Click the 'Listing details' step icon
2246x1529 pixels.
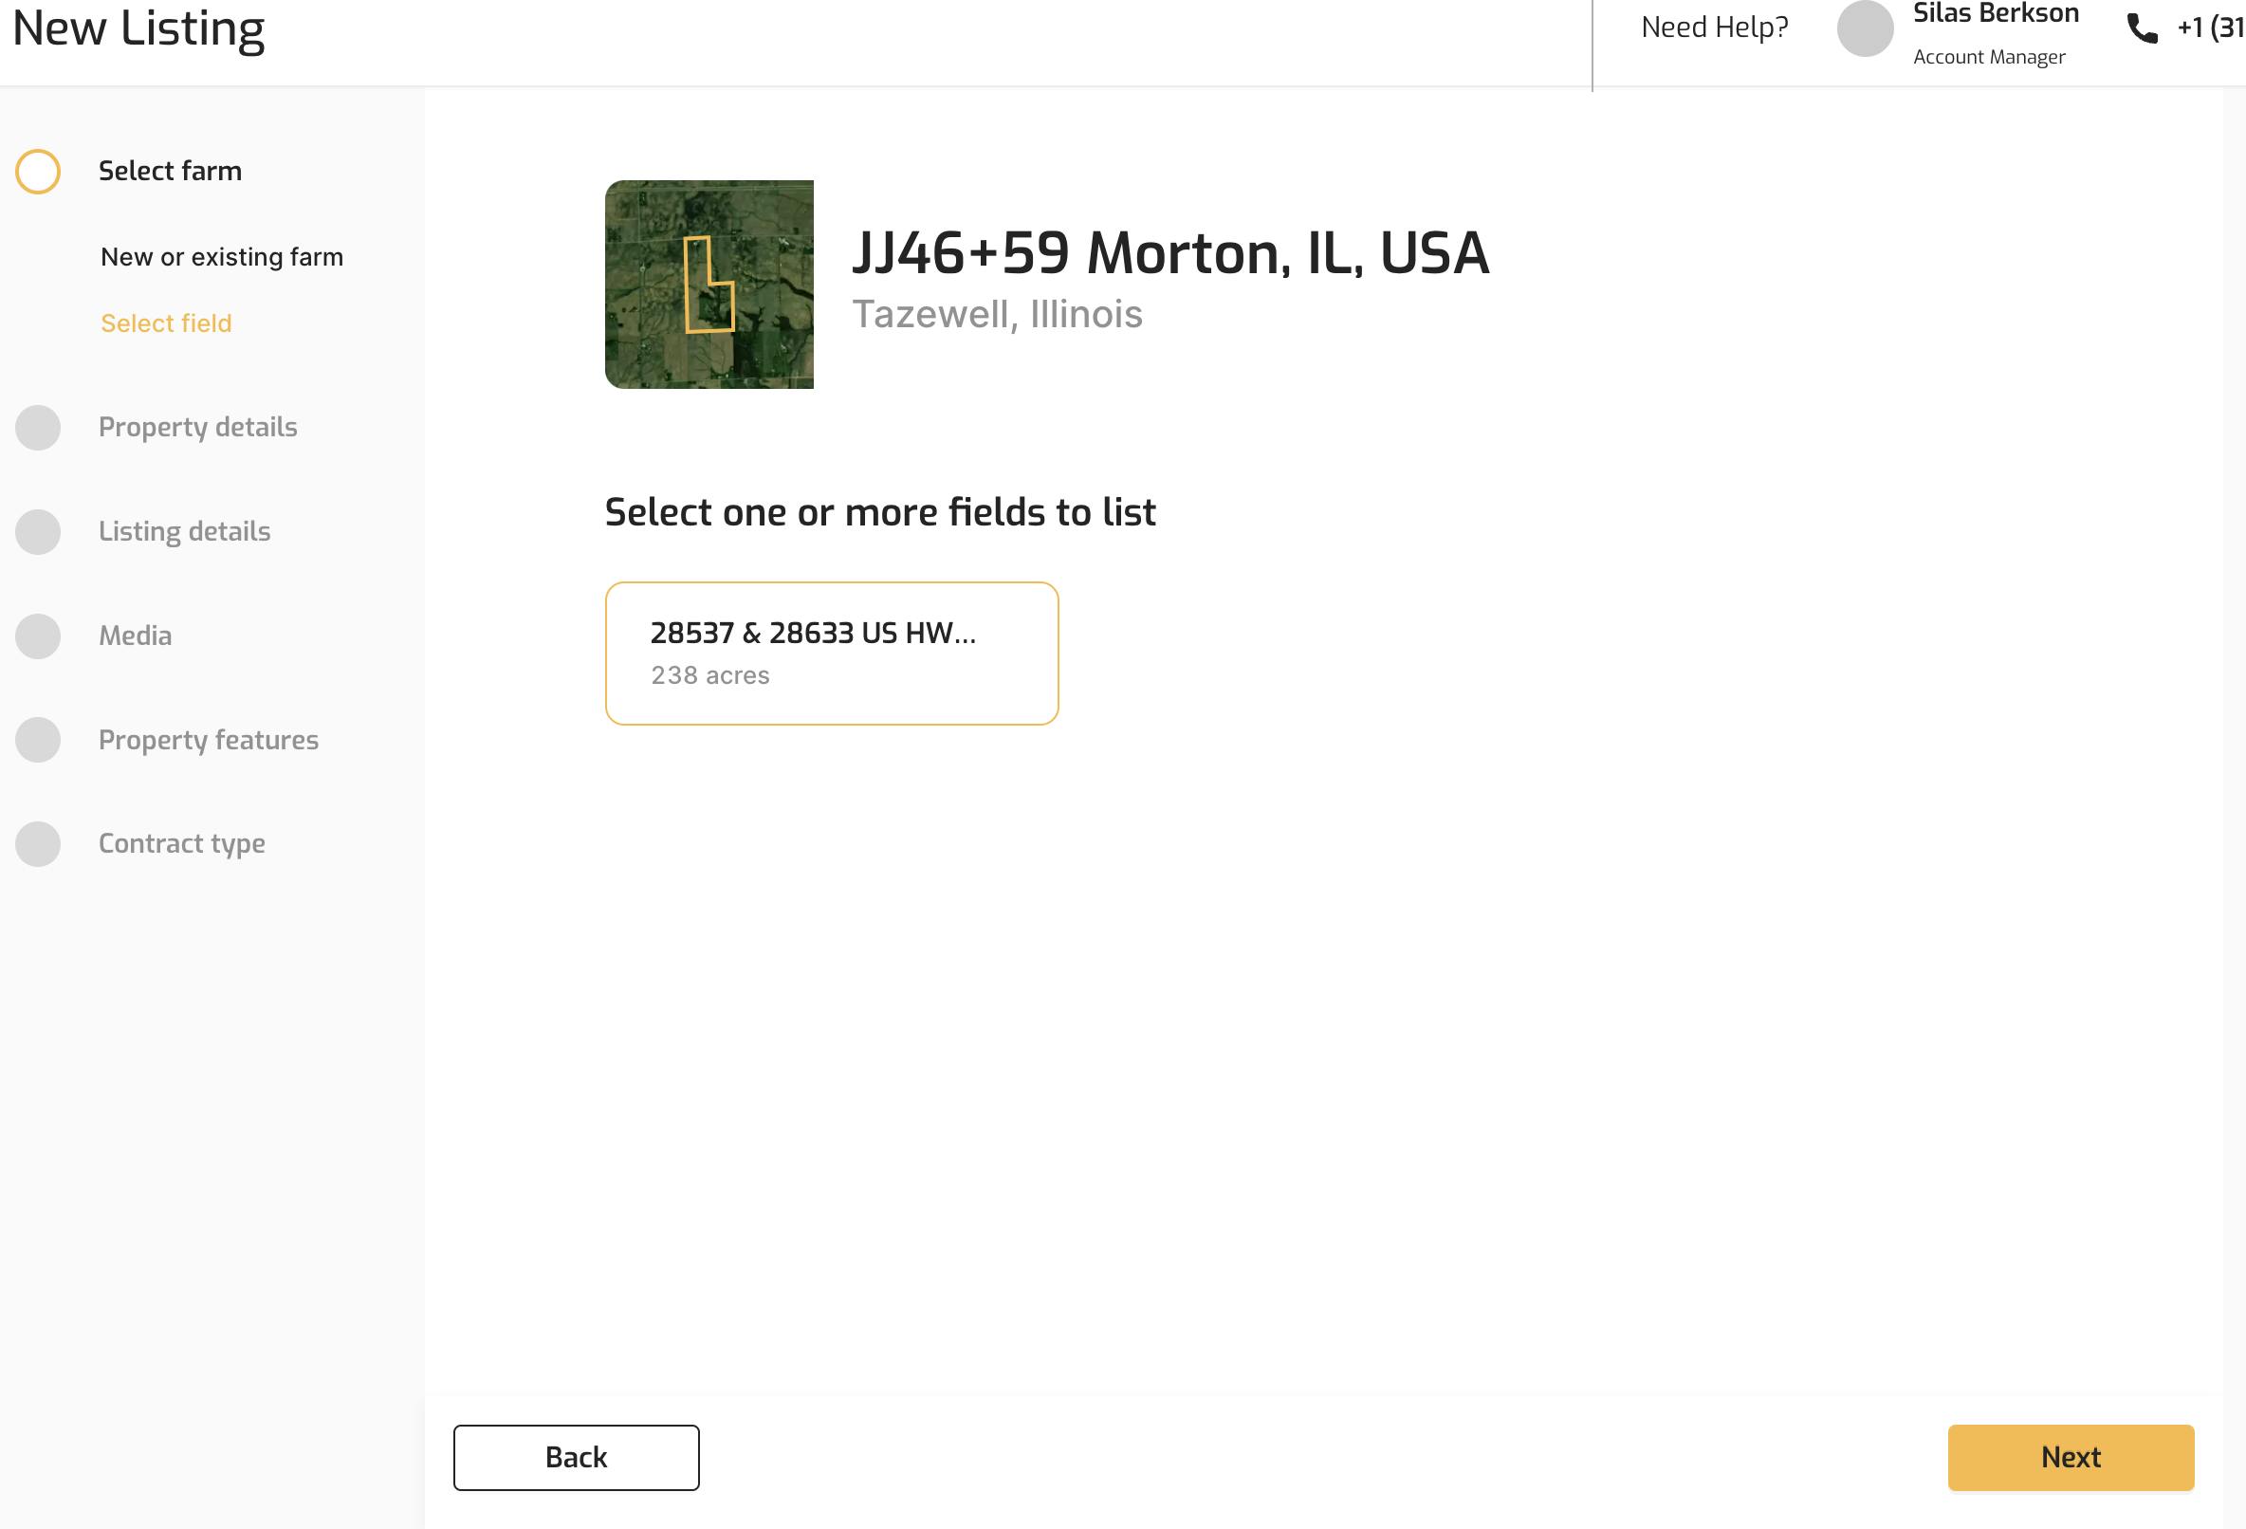(x=38, y=531)
